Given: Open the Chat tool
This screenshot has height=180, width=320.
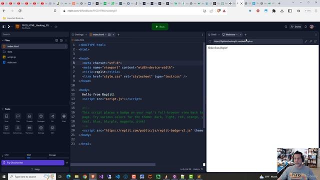Looking at the screenshot, I should click(18, 117).
